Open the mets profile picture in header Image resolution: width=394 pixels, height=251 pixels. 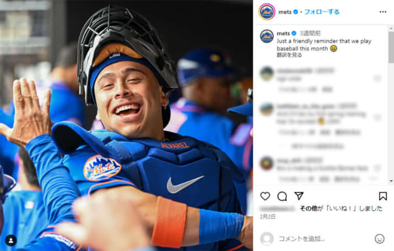coord(267,12)
